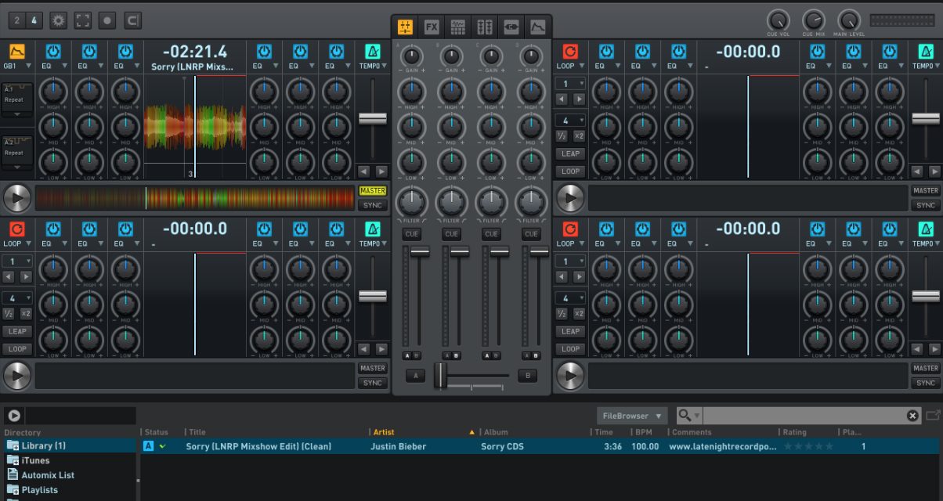
Task: Open the LOOP dropdown on top-right deck
Action: point(570,67)
